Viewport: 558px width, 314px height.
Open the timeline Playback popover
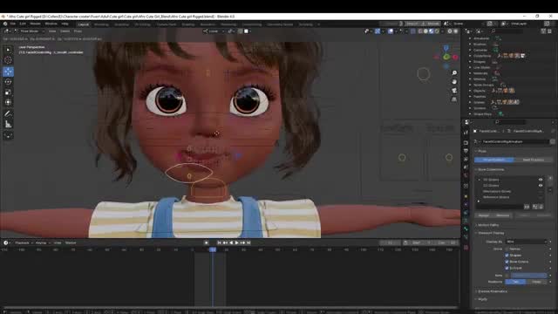[x=24, y=242]
